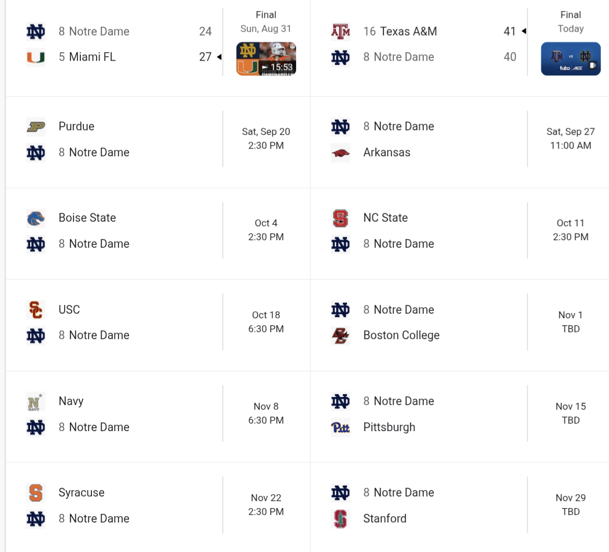Click the Syracuse orange S logo
Screen dimensions: 609x552
point(36,492)
